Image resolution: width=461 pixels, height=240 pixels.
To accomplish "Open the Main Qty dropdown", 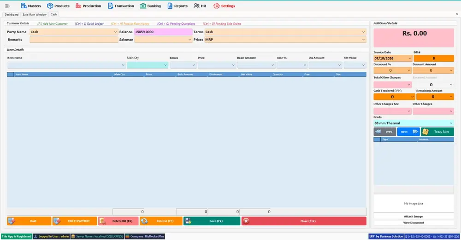I will coord(165,65).
